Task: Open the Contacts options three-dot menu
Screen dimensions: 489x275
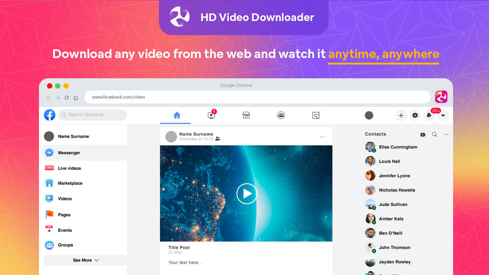Action: pos(446,134)
